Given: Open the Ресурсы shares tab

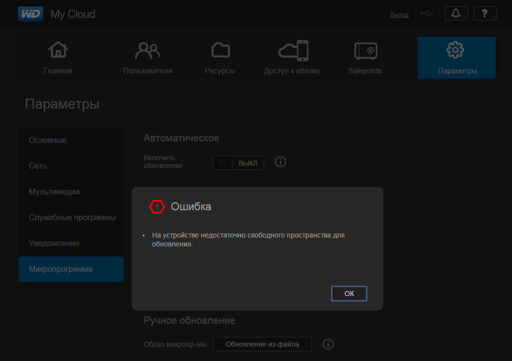Looking at the screenshot, I should (220, 58).
